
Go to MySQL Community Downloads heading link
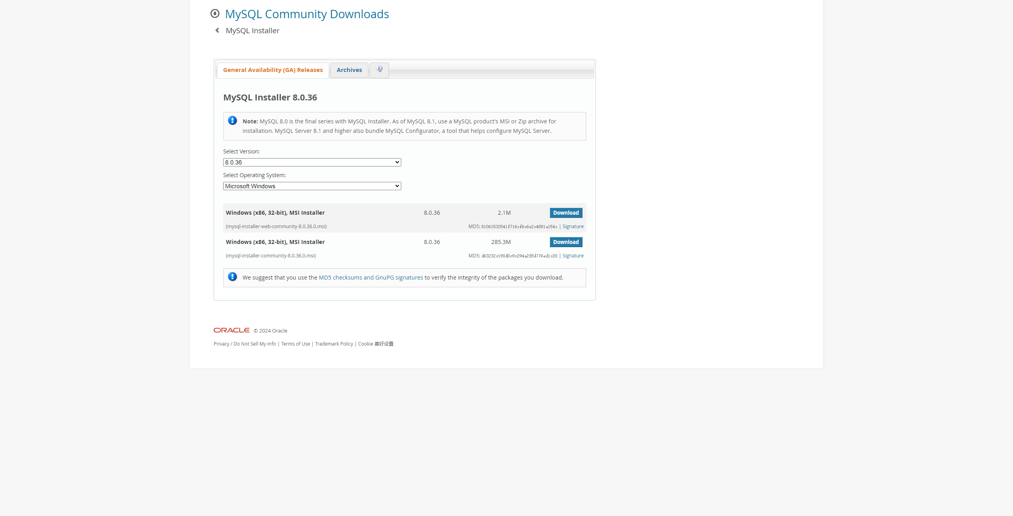coord(307,14)
